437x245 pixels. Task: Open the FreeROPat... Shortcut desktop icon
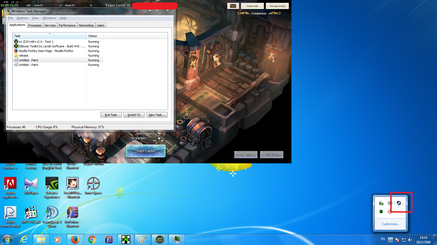pyautogui.click(x=73, y=188)
